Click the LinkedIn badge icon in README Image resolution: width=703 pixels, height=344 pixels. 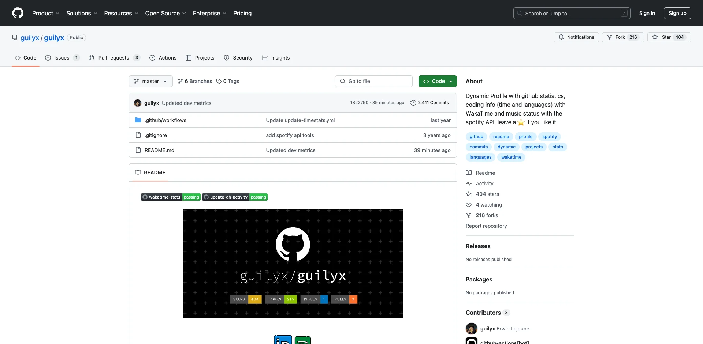click(x=283, y=340)
